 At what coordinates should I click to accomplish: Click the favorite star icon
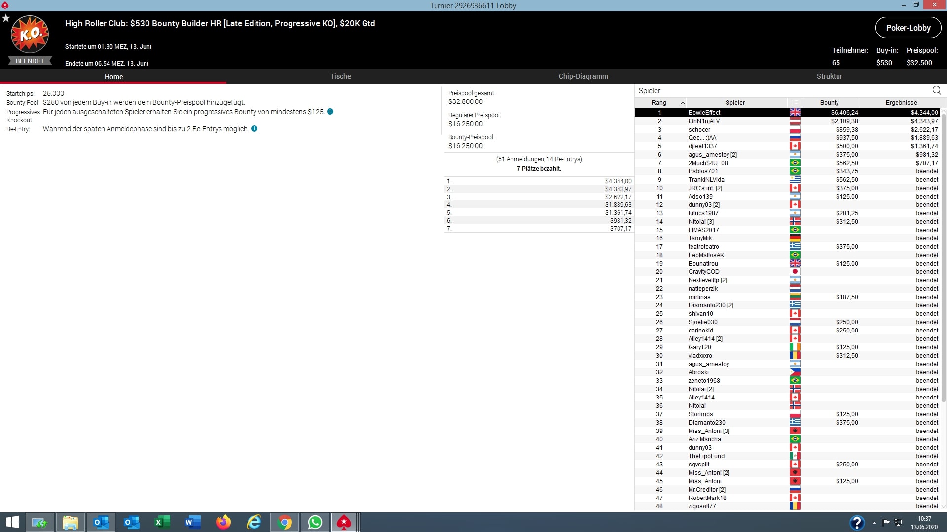click(6, 18)
